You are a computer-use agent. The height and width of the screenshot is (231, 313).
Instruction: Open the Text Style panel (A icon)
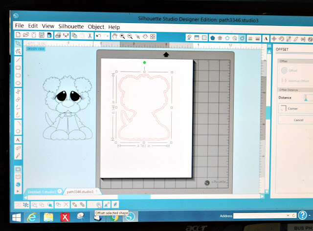pyautogui.click(x=266, y=39)
